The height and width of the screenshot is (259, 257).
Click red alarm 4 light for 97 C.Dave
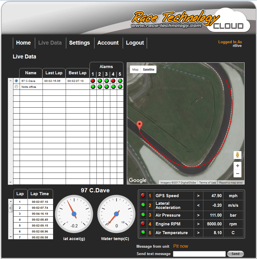pyautogui.click(x=113, y=81)
